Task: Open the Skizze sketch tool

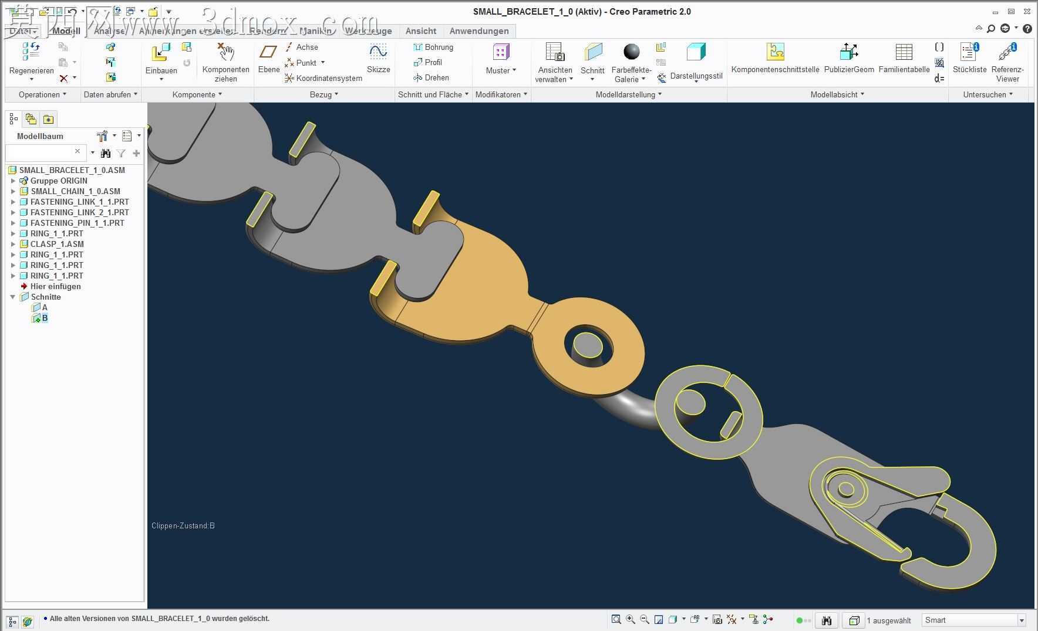Action: pyautogui.click(x=378, y=52)
